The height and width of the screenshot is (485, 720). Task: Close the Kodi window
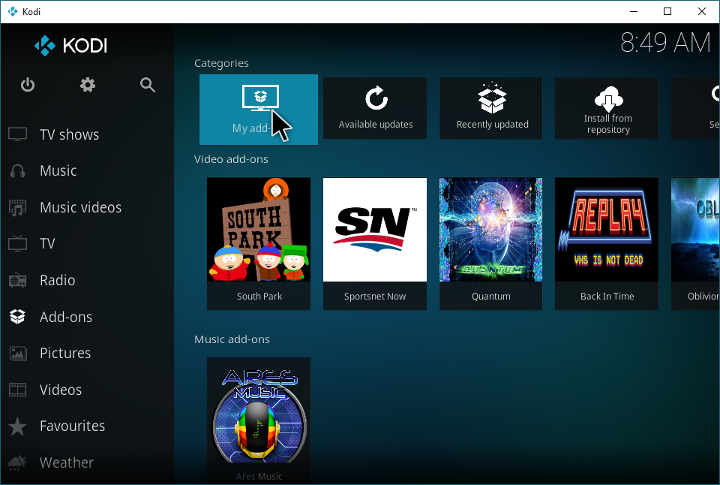click(702, 11)
